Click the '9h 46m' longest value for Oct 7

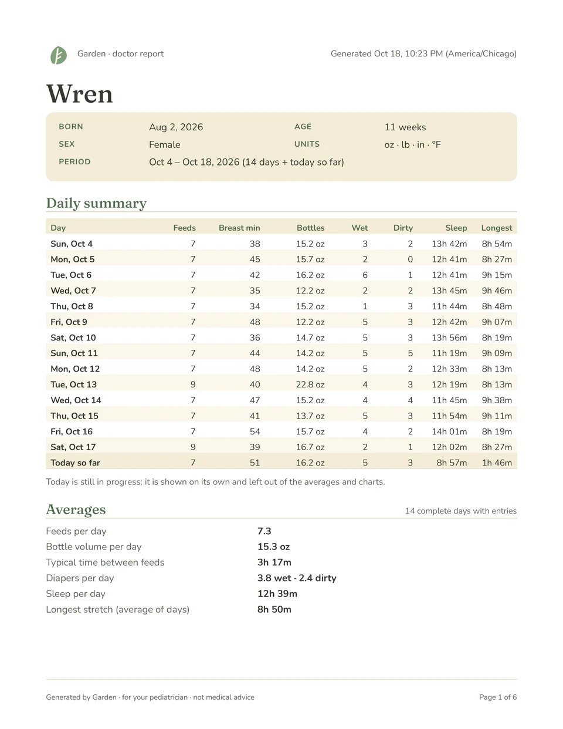(x=497, y=291)
